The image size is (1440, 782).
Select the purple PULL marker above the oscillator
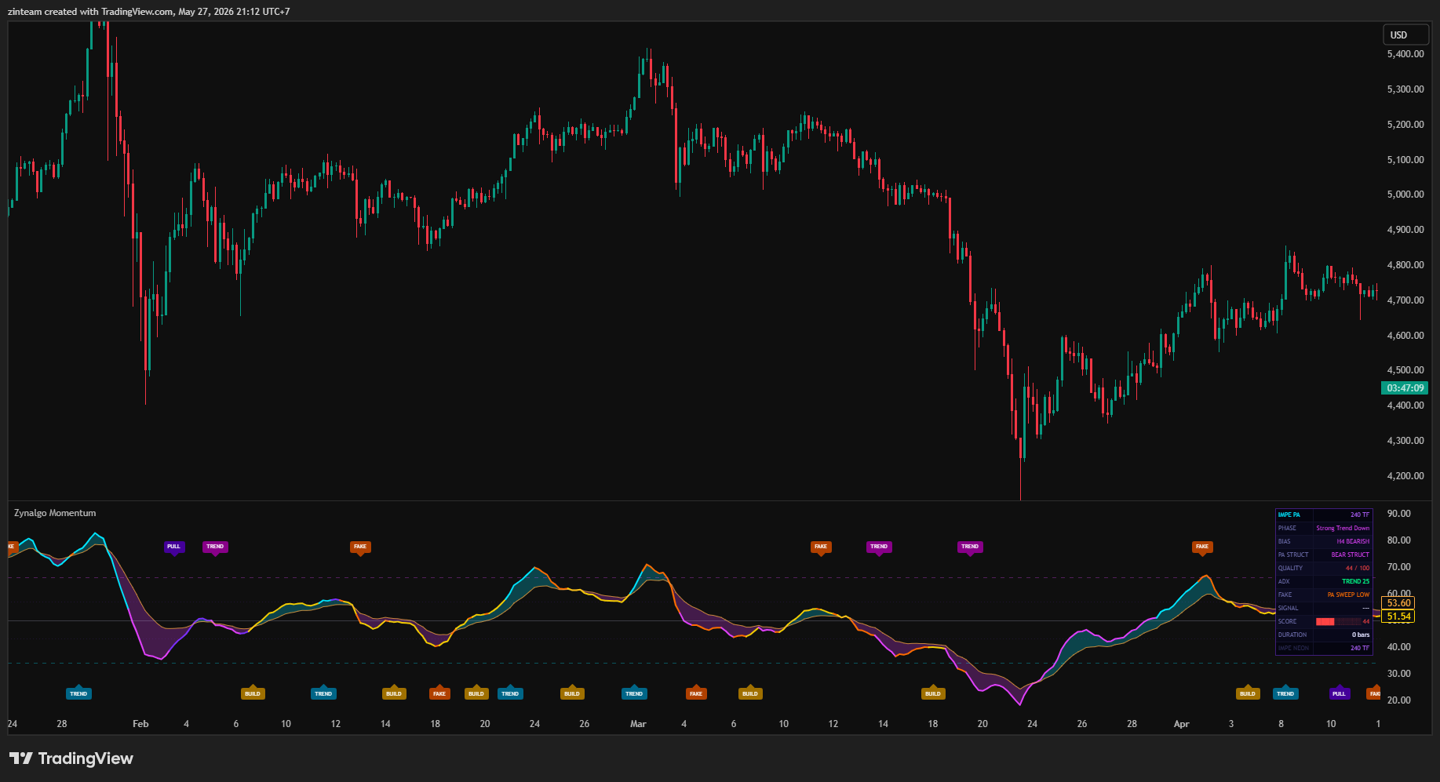tap(174, 547)
